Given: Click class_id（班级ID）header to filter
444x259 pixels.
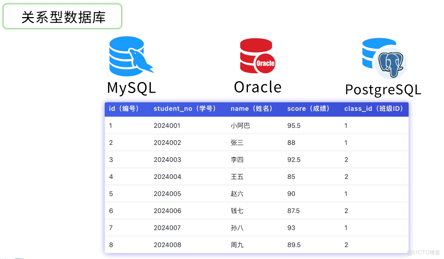Looking at the screenshot, I should [374, 109].
